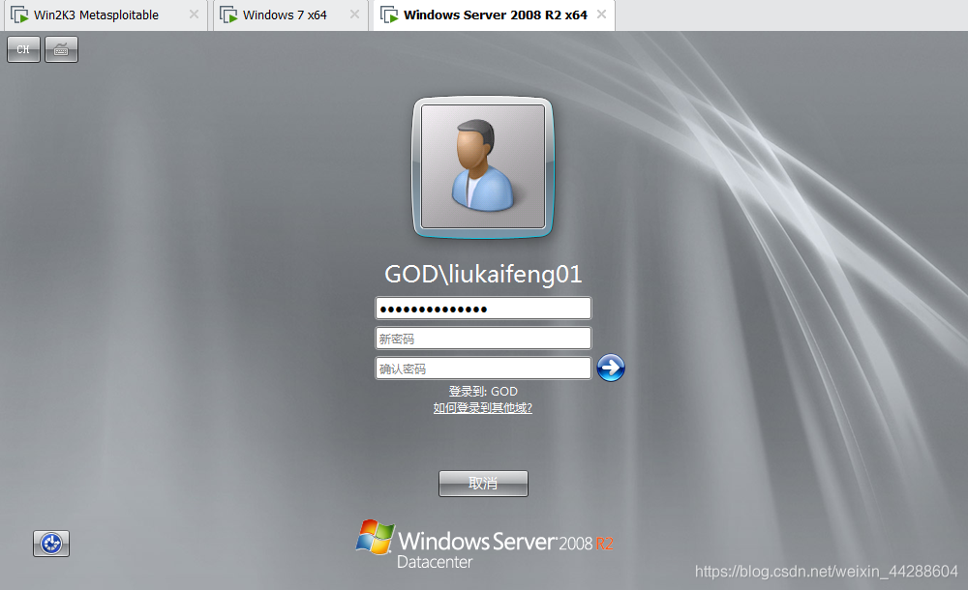Focus the old password field with dots
Viewport: 968px width, 590px height.
pyautogui.click(x=483, y=309)
